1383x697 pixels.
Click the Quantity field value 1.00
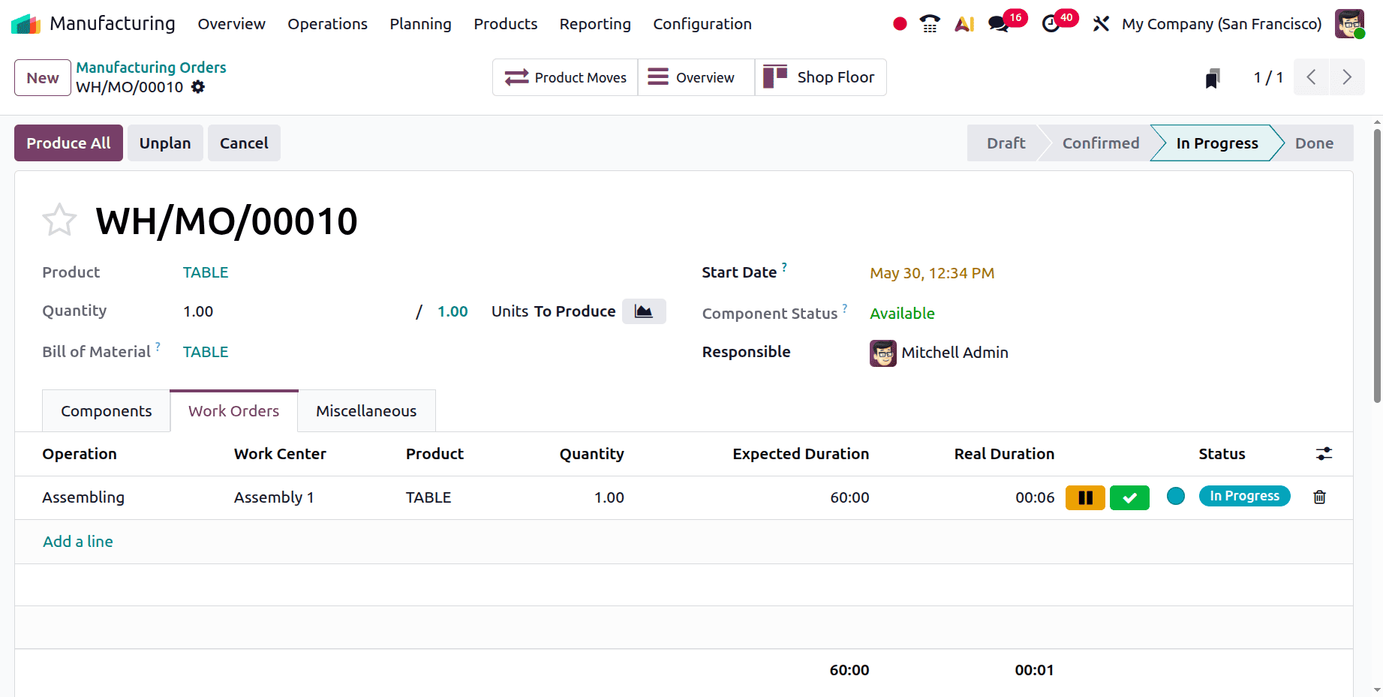point(198,311)
